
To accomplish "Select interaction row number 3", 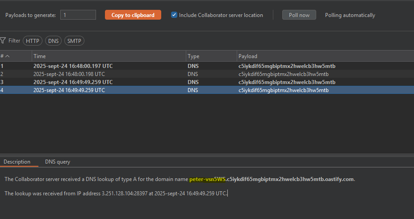I will [73, 82].
